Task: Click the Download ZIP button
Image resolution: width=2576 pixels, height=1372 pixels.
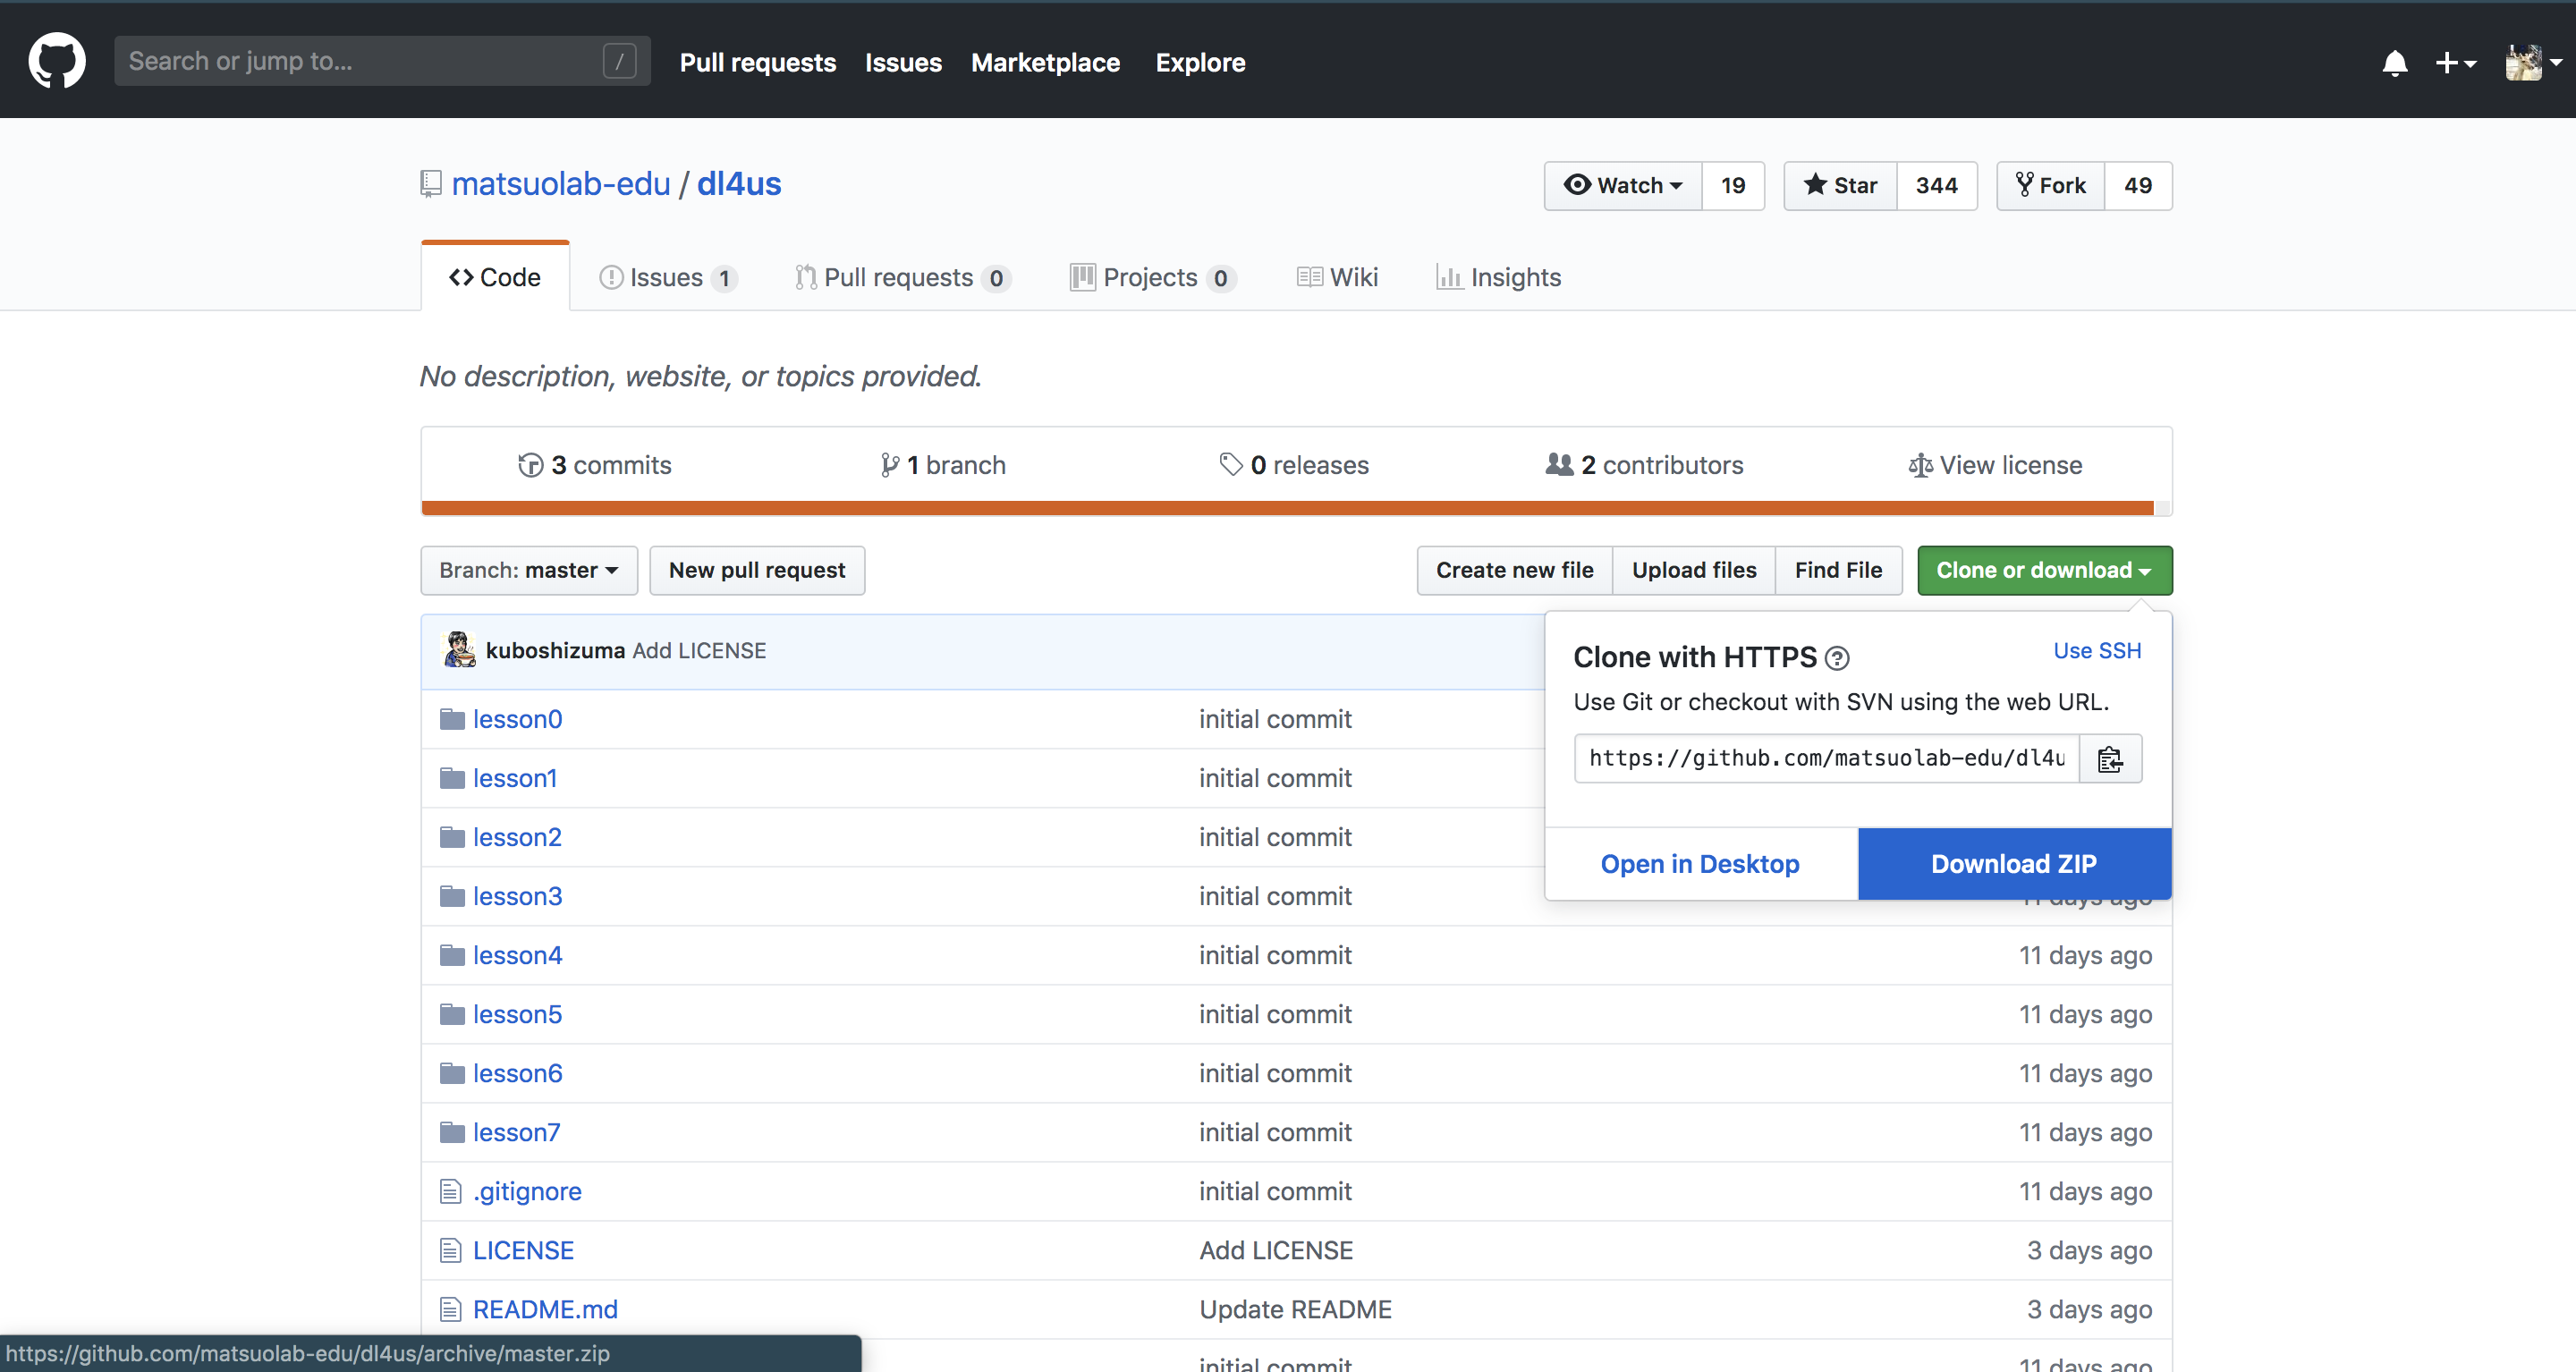Action: [x=2013, y=863]
